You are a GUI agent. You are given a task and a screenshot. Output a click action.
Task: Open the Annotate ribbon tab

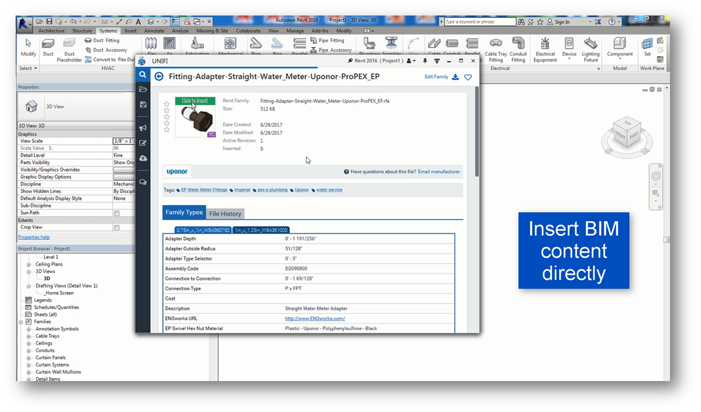(x=154, y=31)
